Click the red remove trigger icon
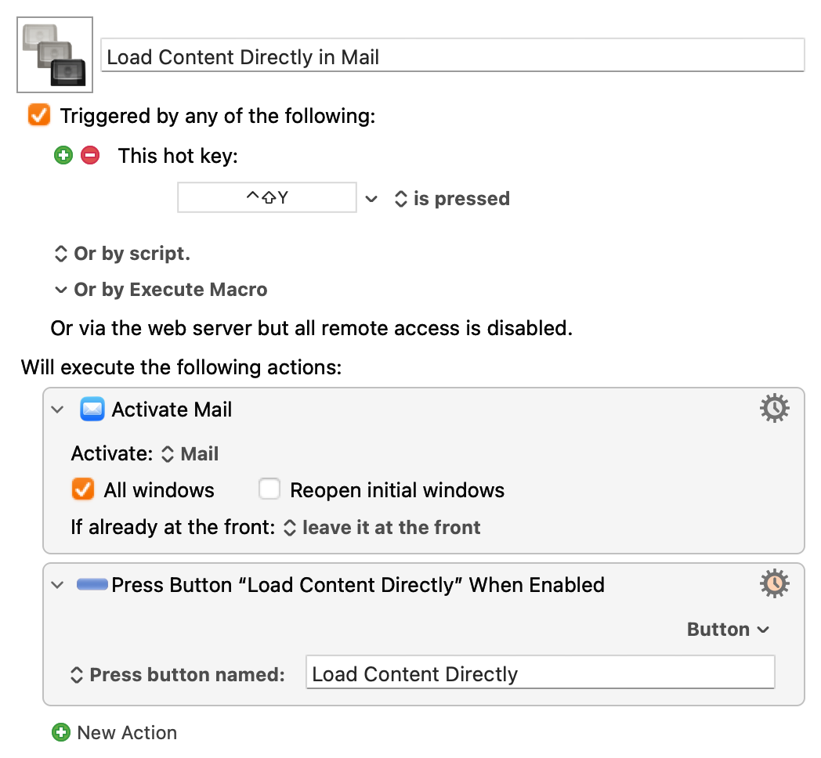This screenshot has height=758, width=821. pyautogui.click(x=90, y=155)
